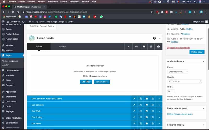Clone the Our Pricing container

tap(141, 117)
